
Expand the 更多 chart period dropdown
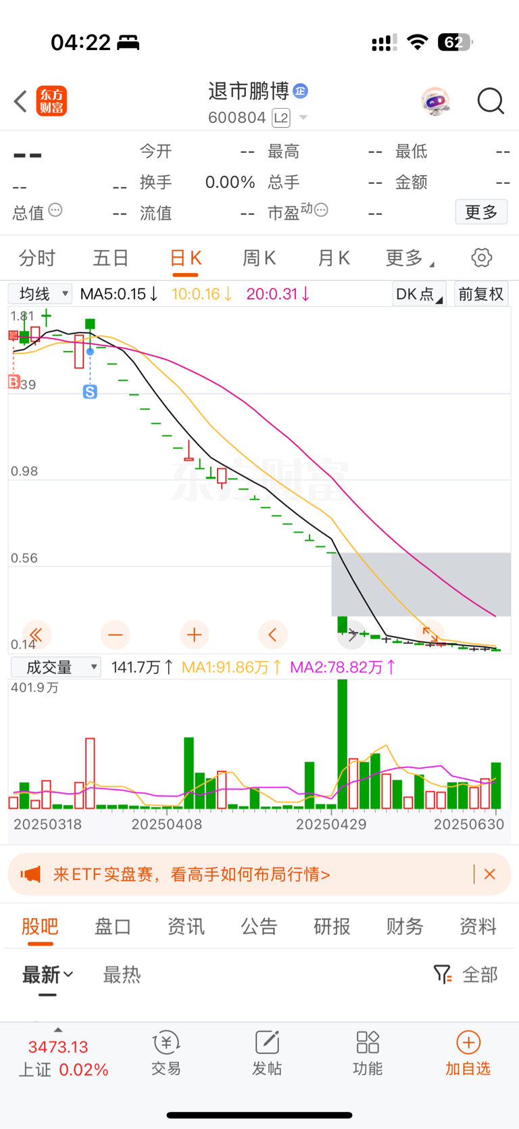410,258
